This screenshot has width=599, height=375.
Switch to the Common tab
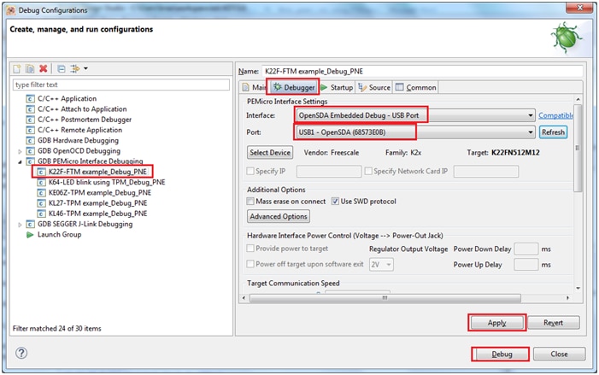tap(415, 87)
